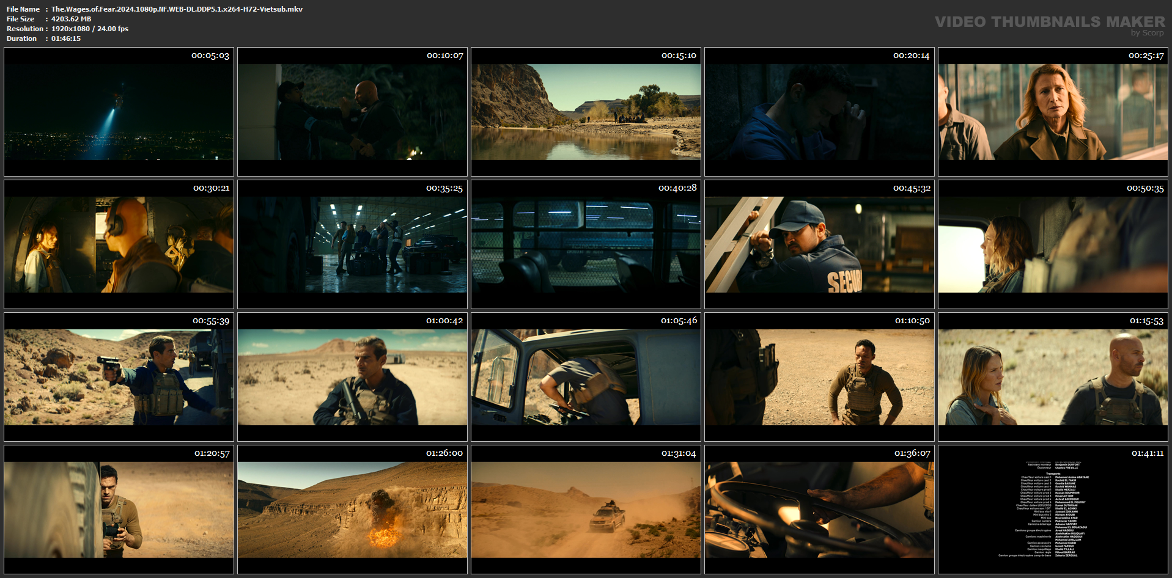Image resolution: width=1172 pixels, height=578 pixels.
Task: Click the File Size label
Action: pos(21,19)
